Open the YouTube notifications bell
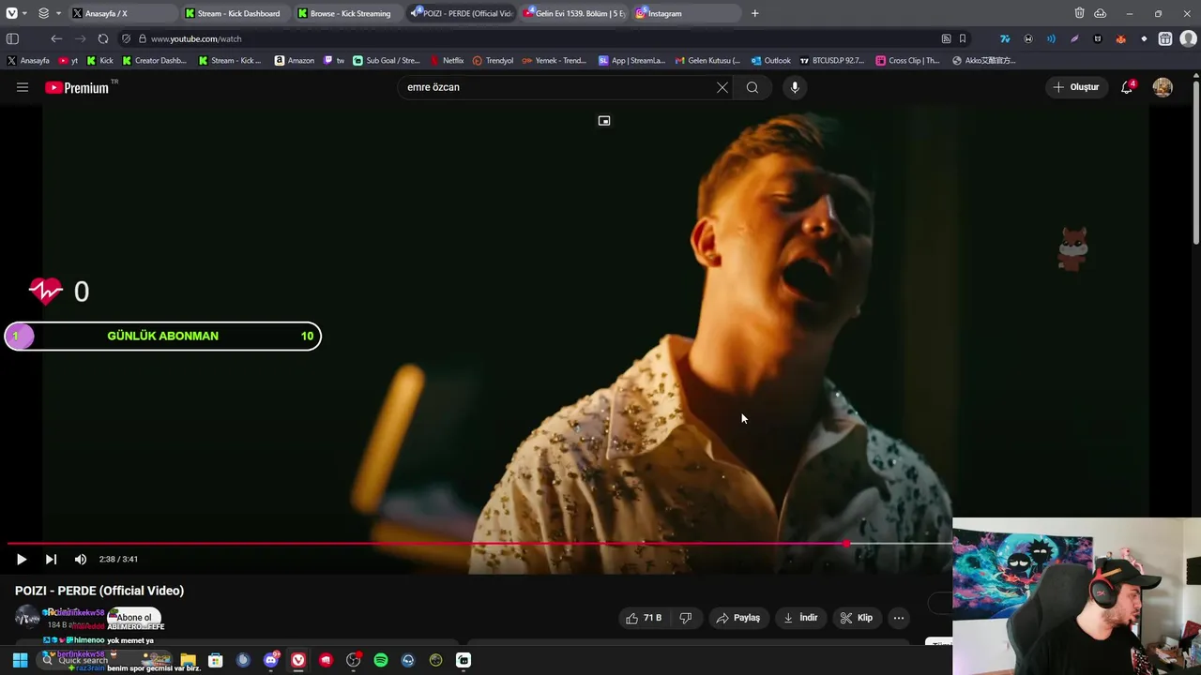 [1127, 87]
